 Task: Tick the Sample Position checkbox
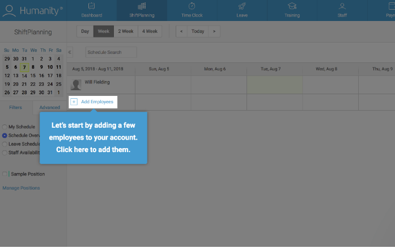point(5,174)
